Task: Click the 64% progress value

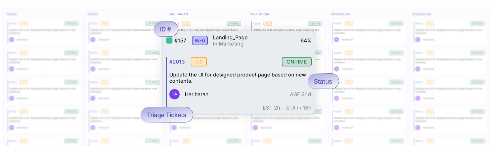Action: [306, 41]
